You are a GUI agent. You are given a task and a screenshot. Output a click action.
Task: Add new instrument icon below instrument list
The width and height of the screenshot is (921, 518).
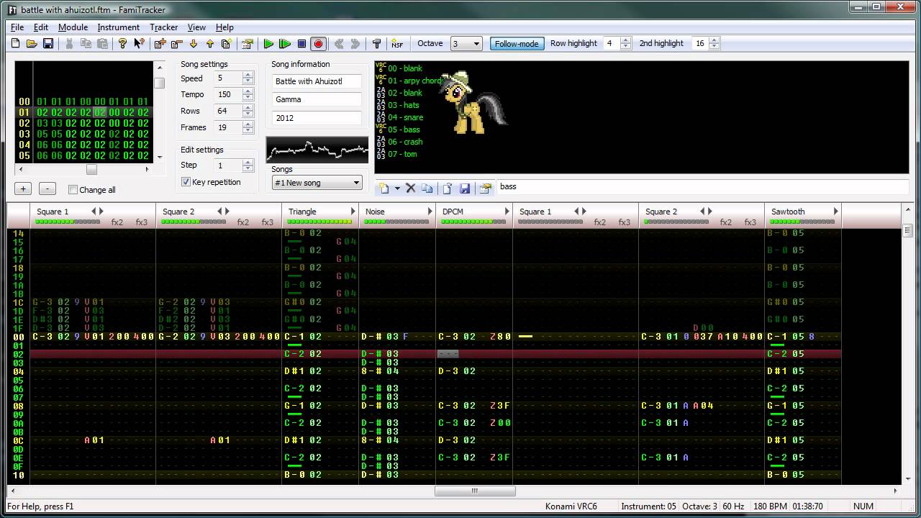[384, 188]
